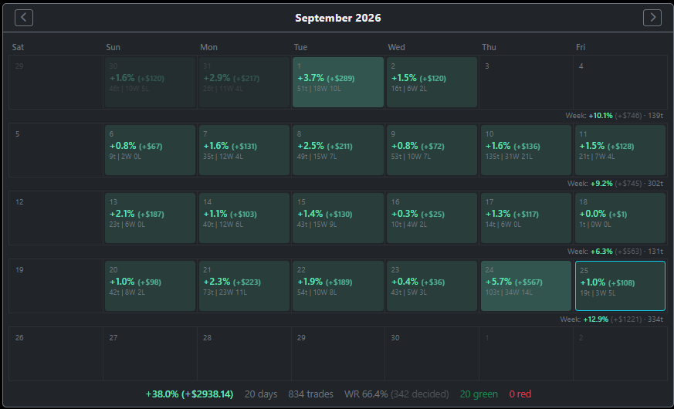
Task: Click the 834 trades stat
Action: [311, 394]
